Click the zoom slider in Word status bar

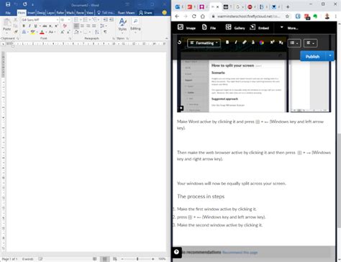137,259
